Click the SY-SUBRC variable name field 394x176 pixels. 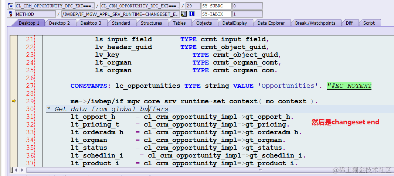(x=216, y=6)
